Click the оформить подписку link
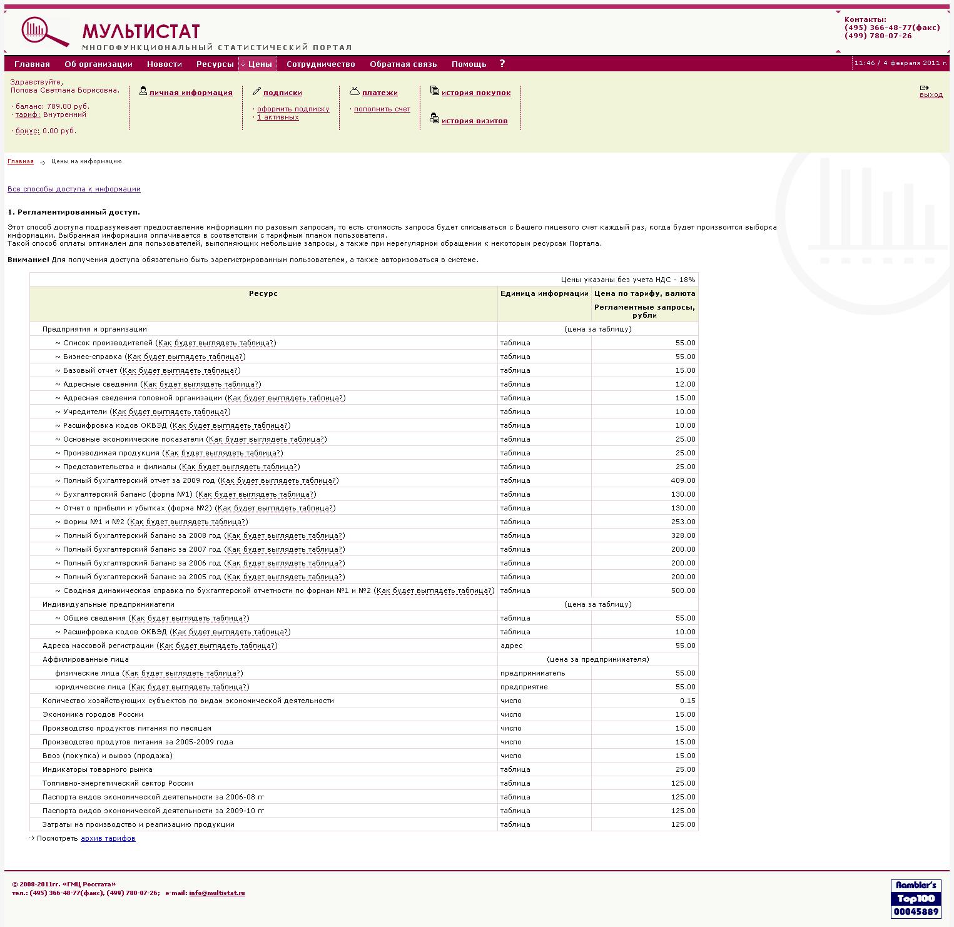The image size is (954, 927). 293,109
